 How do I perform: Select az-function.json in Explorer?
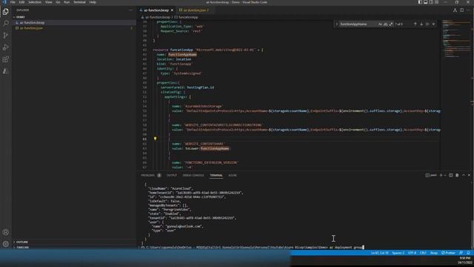tap(74, 28)
